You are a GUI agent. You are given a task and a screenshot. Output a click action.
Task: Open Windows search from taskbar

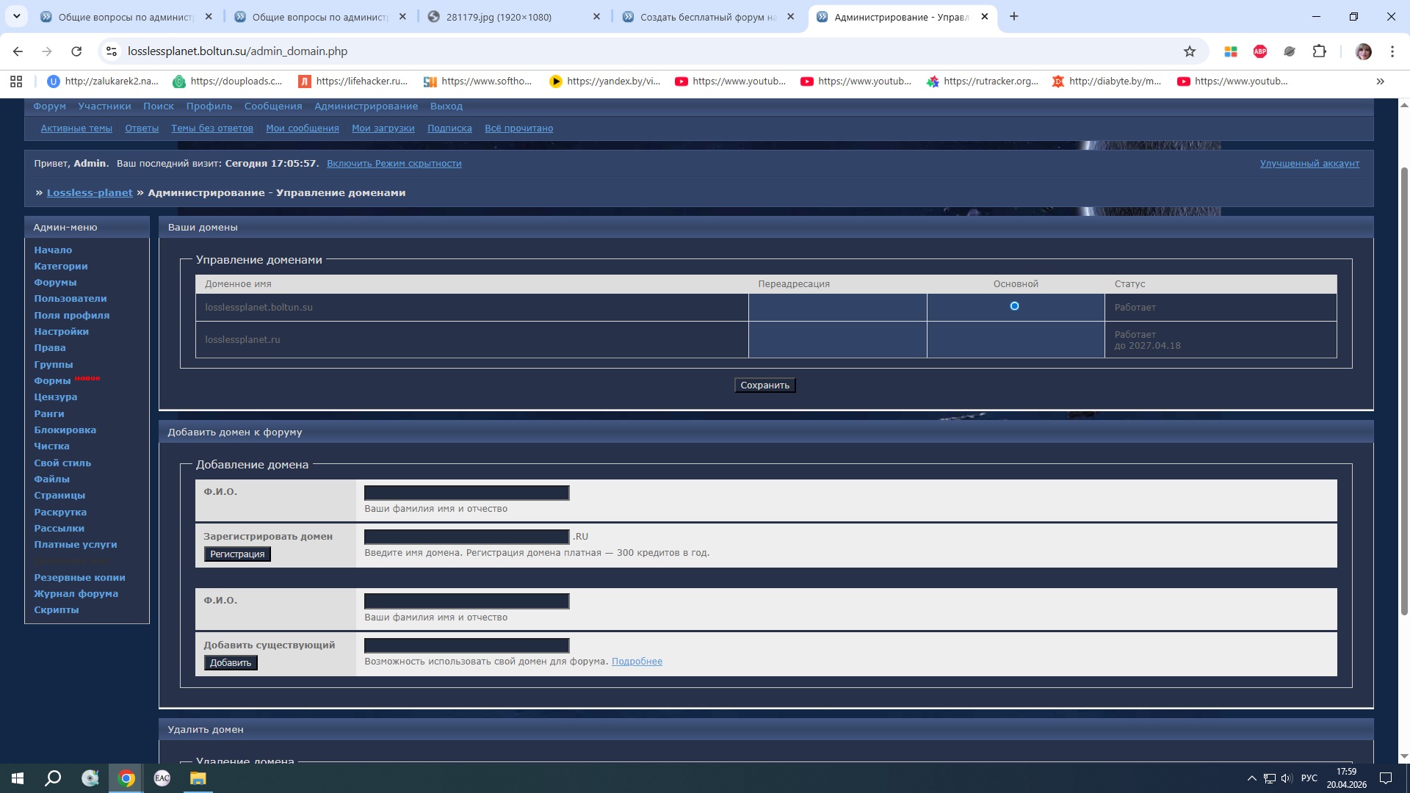tap(53, 778)
